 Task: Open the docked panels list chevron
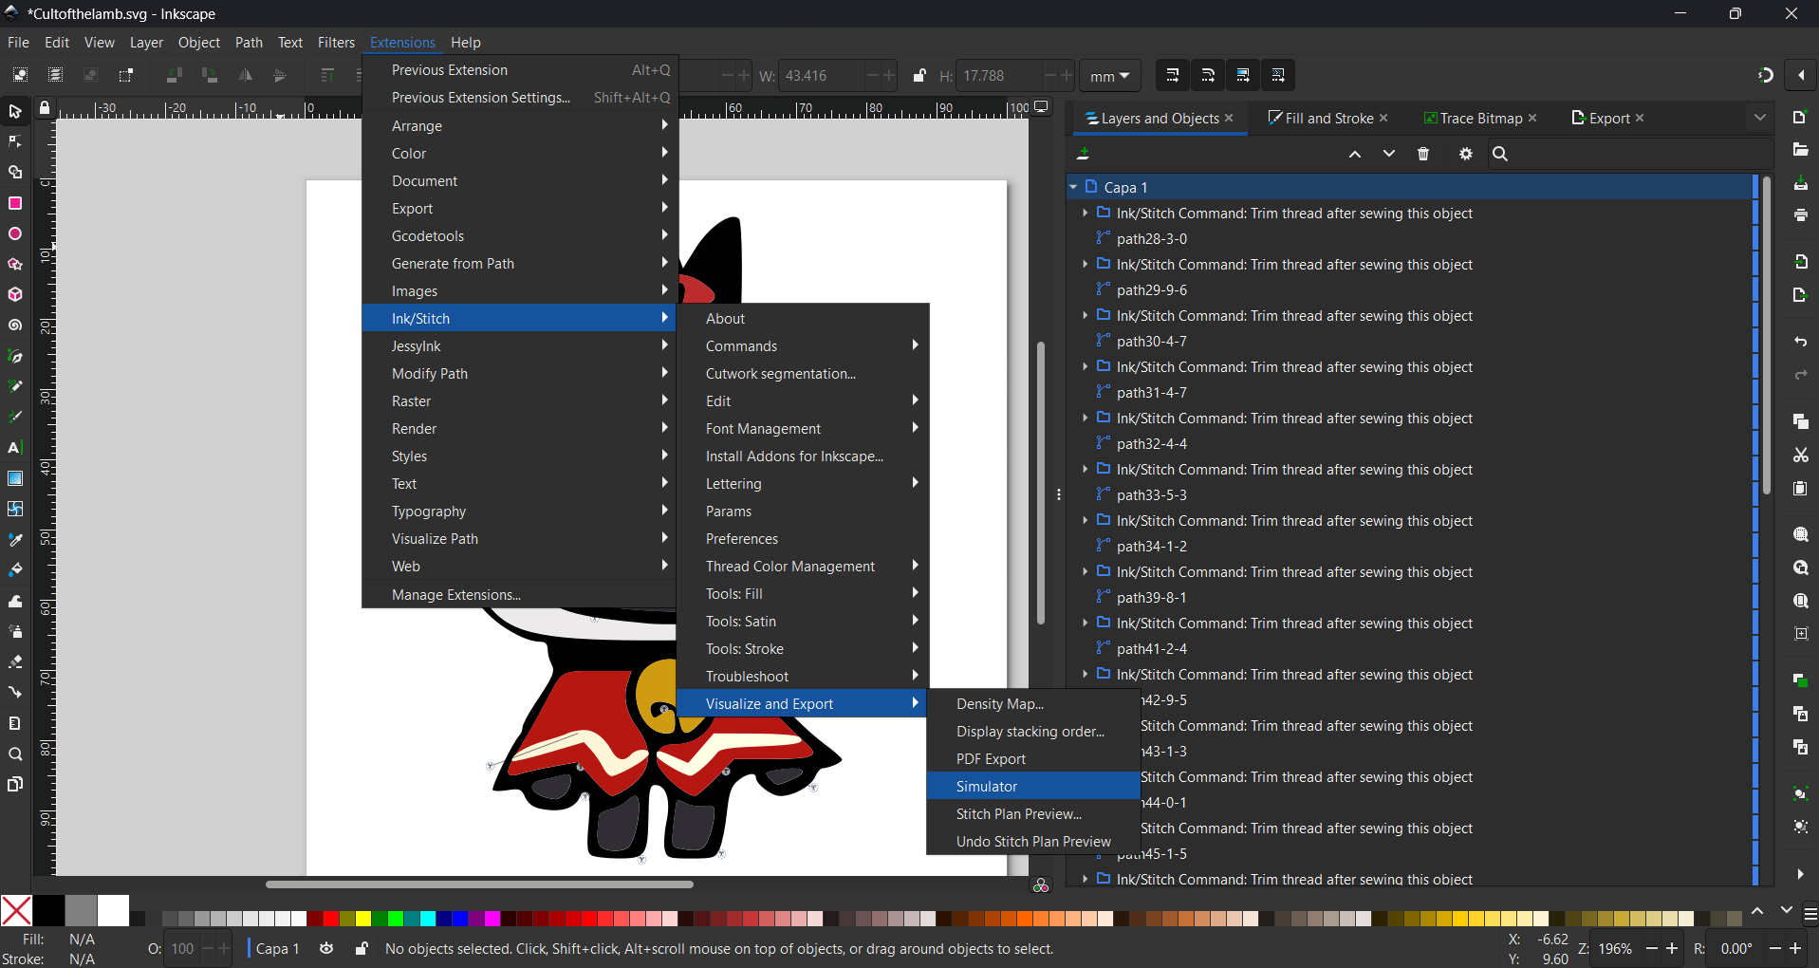1760,118
